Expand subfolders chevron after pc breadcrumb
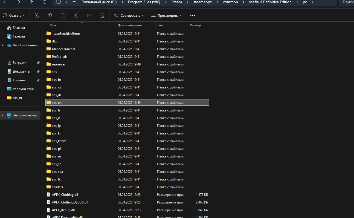The width and height of the screenshot is (354, 218). coord(313,2)
